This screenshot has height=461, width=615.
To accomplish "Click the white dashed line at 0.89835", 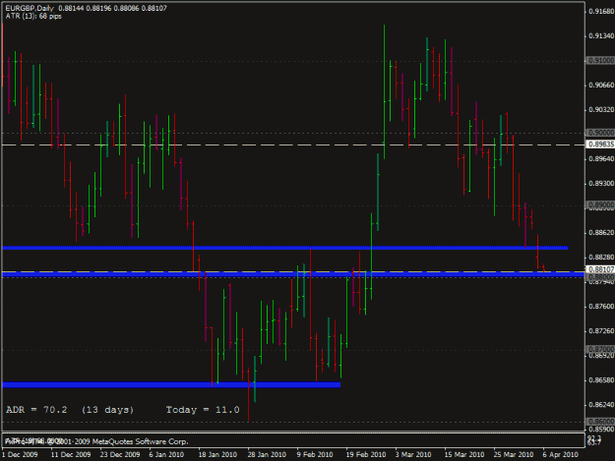I will (x=293, y=144).
